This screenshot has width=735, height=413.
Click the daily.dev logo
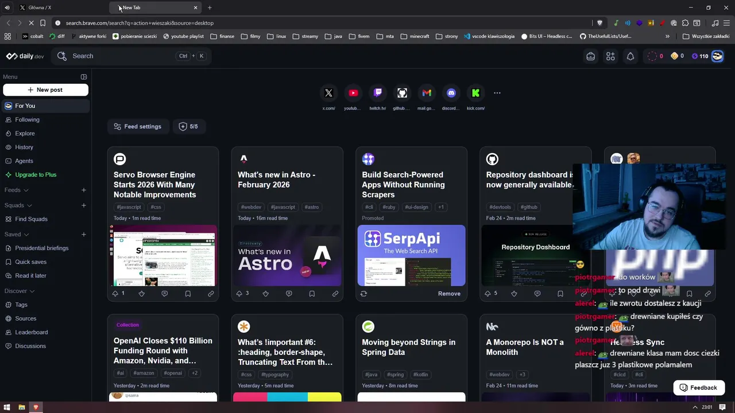(x=25, y=56)
